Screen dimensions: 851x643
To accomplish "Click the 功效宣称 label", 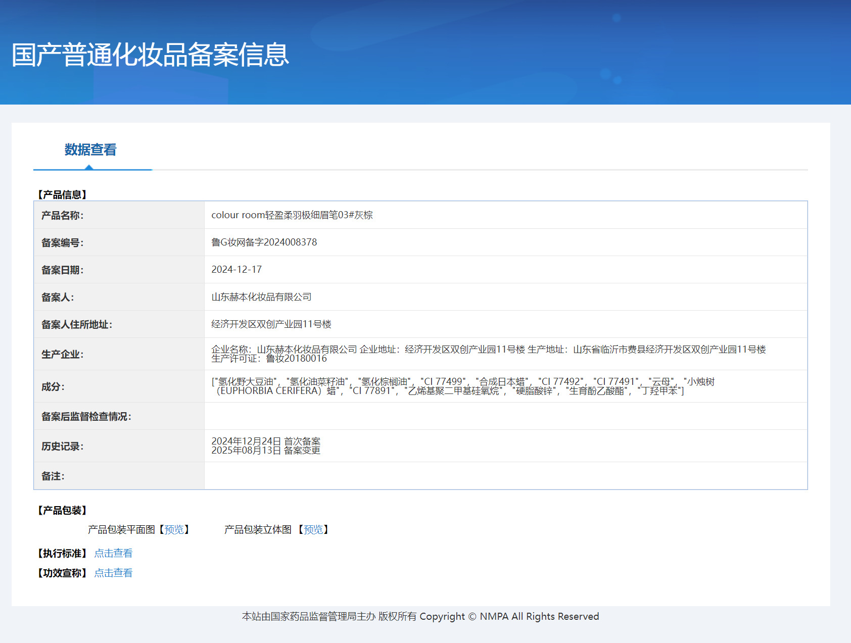I will coord(62,573).
